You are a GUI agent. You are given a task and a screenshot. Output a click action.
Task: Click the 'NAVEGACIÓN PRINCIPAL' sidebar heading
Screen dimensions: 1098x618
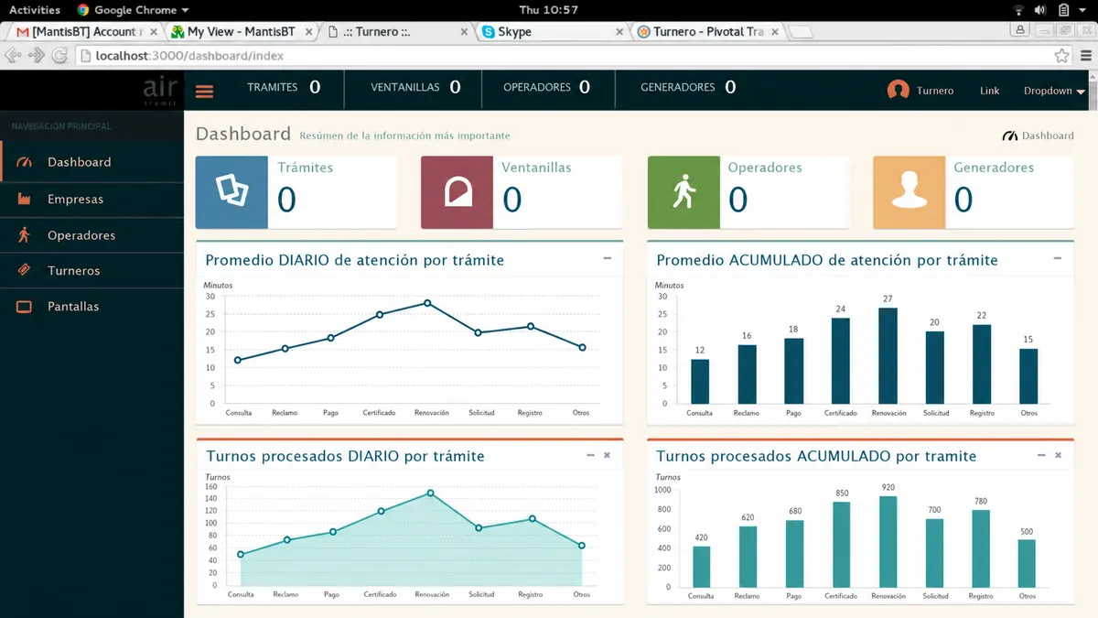[x=60, y=126]
